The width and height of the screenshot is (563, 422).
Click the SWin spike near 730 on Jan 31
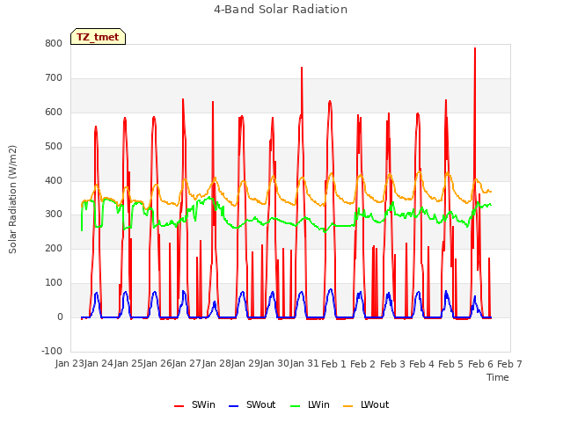coord(302,68)
